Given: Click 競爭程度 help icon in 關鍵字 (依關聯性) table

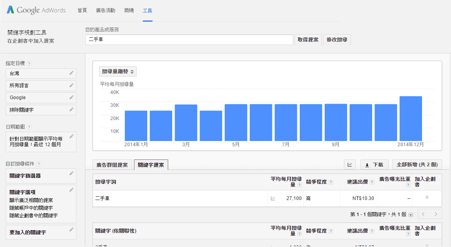Looking at the screenshot, I should click(x=331, y=231).
